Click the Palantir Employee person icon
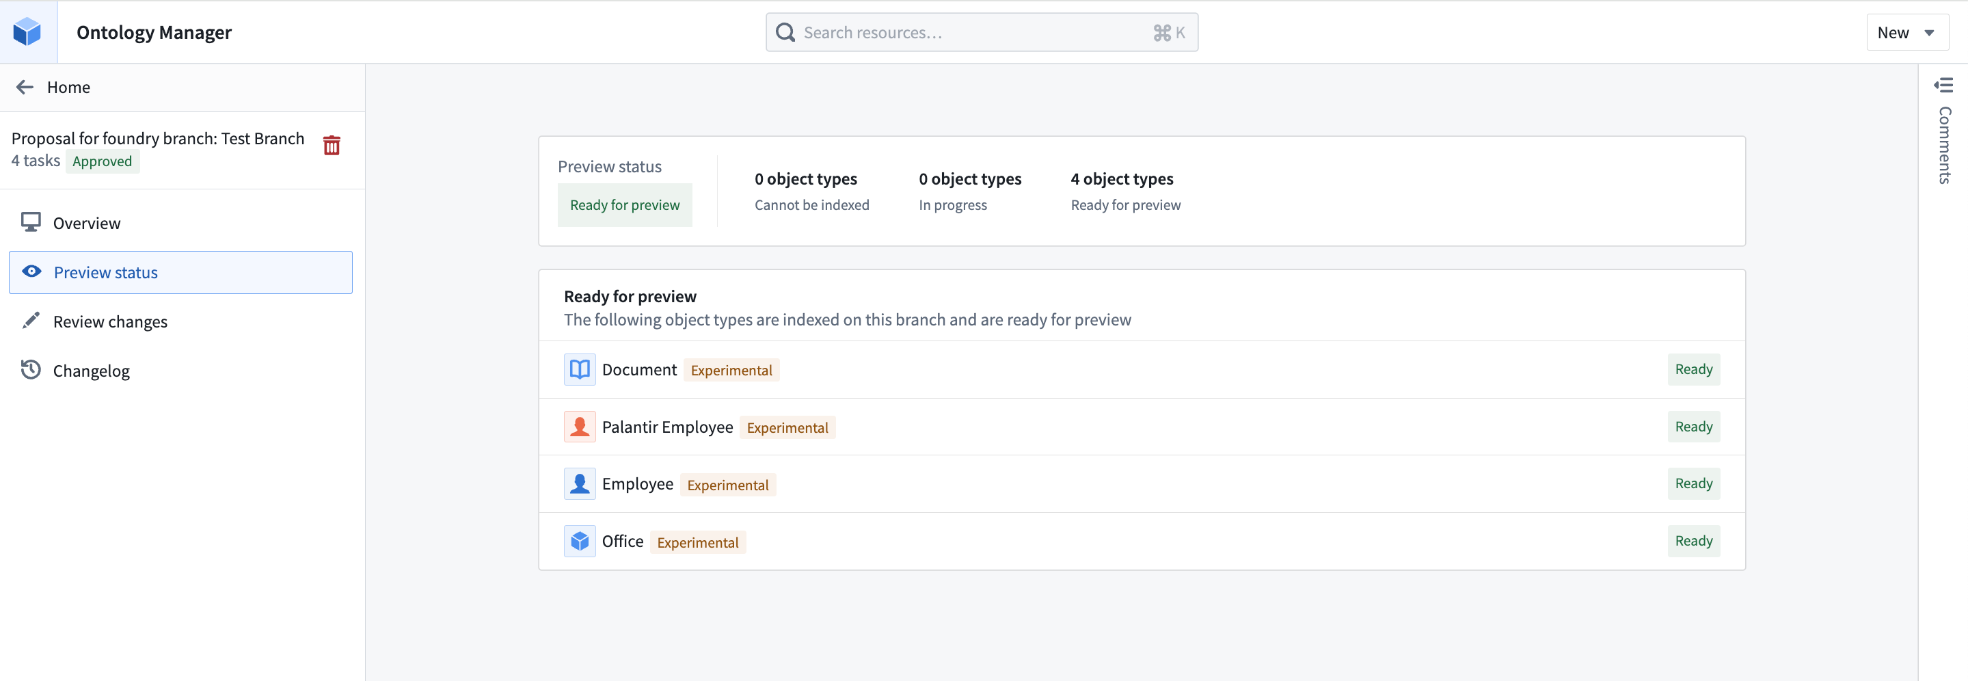This screenshot has height=681, width=1968. tap(579, 426)
